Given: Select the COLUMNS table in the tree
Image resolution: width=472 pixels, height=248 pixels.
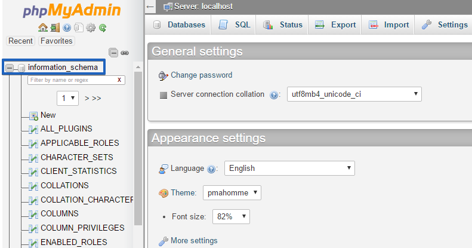Looking at the screenshot, I should [59, 213].
